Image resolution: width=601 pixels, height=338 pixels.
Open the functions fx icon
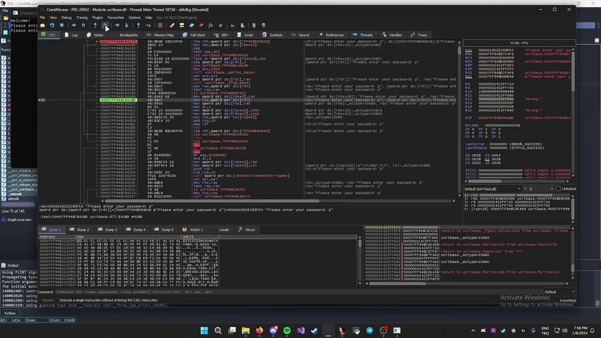tap(210, 25)
